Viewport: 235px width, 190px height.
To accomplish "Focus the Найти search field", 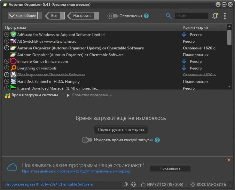I will 192,16.
